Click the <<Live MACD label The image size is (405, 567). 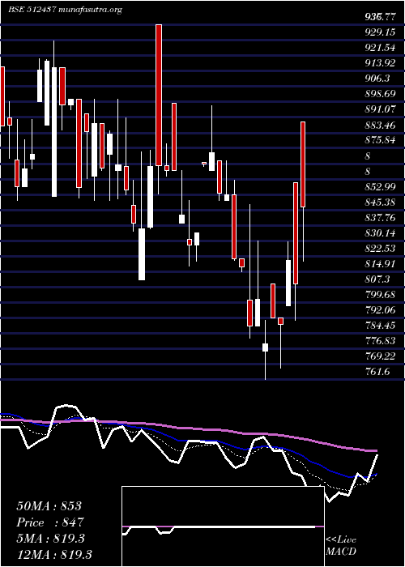341,546
